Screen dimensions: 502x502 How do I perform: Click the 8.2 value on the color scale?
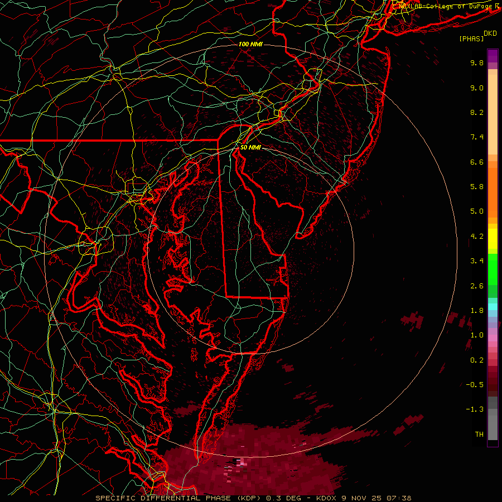477,112
